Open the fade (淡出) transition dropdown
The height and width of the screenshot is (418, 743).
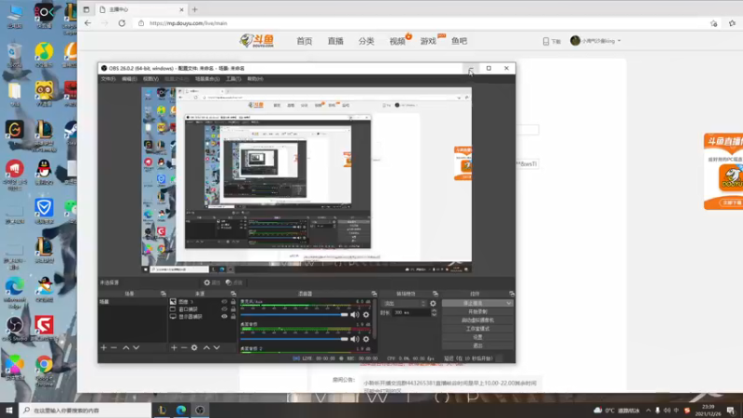pyautogui.click(x=404, y=304)
